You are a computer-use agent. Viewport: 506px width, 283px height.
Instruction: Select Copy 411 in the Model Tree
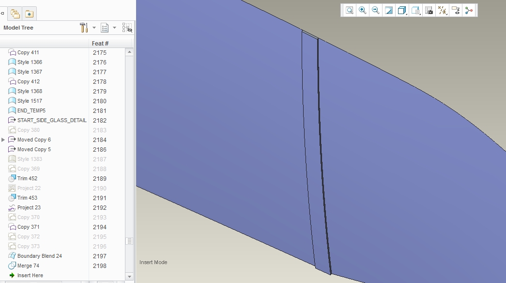tap(28, 52)
